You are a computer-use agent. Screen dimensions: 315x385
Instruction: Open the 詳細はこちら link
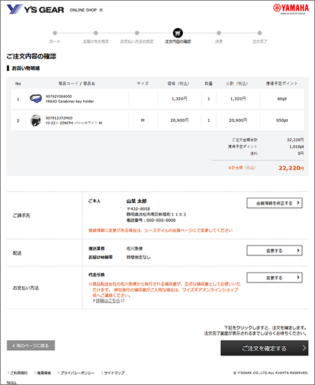click(108, 300)
